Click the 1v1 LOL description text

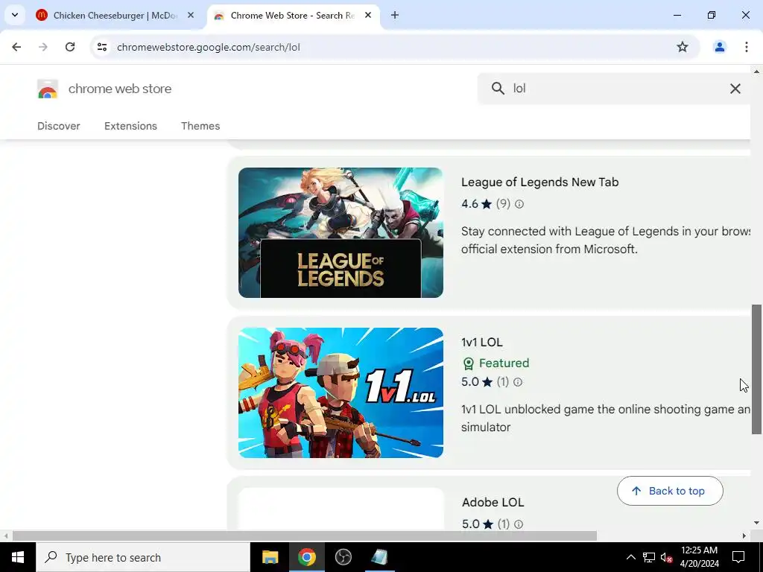tap(605, 419)
